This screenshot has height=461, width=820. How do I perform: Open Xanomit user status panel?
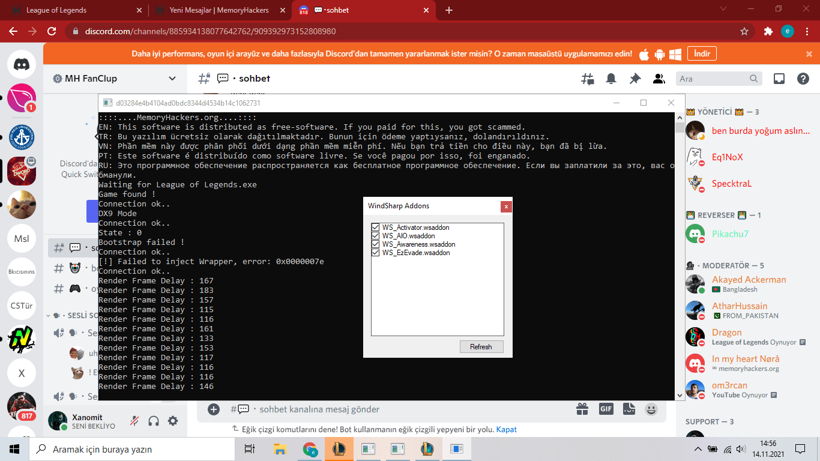(x=85, y=421)
